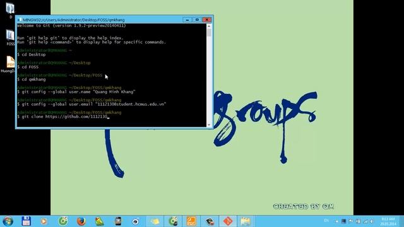This screenshot has width=404, height=227.
Task: Click the terminal scrollbar up arrow
Action: coord(209,26)
